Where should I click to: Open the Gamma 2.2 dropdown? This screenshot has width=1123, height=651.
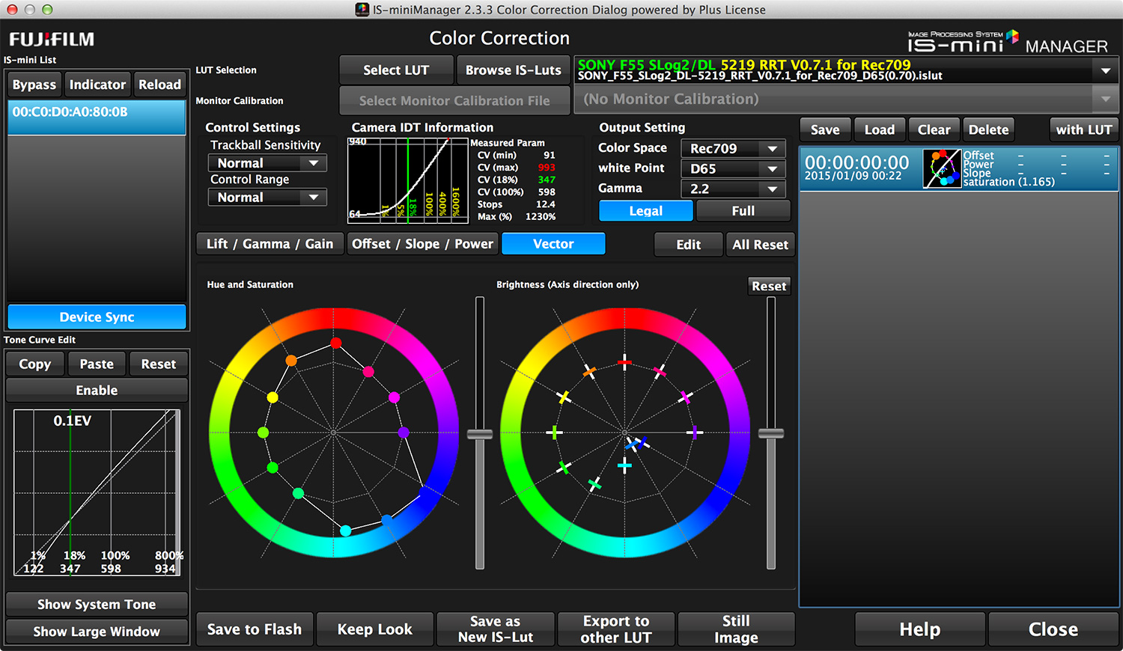coord(732,189)
